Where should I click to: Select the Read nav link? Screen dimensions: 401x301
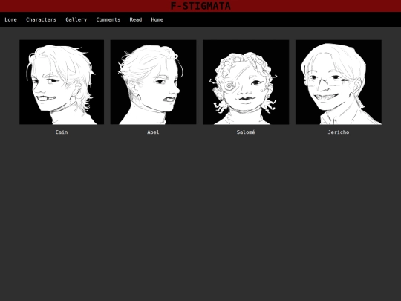pos(136,20)
